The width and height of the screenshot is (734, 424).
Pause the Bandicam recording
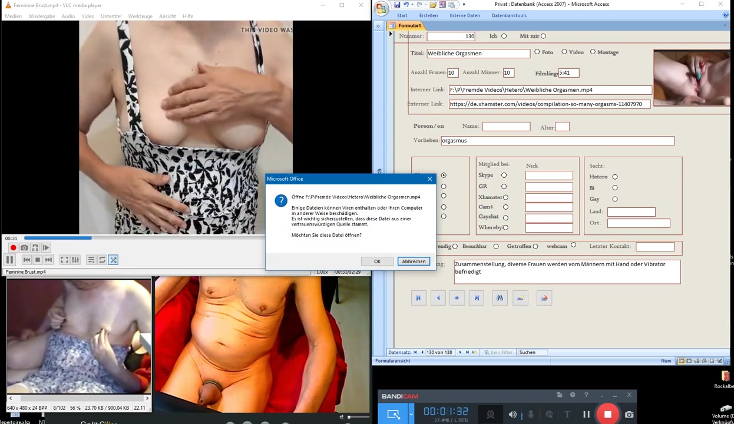click(x=586, y=415)
